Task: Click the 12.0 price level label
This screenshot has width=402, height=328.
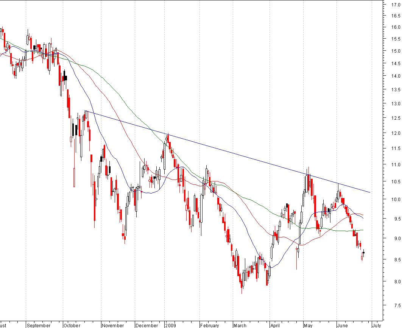Action: [396, 133]
